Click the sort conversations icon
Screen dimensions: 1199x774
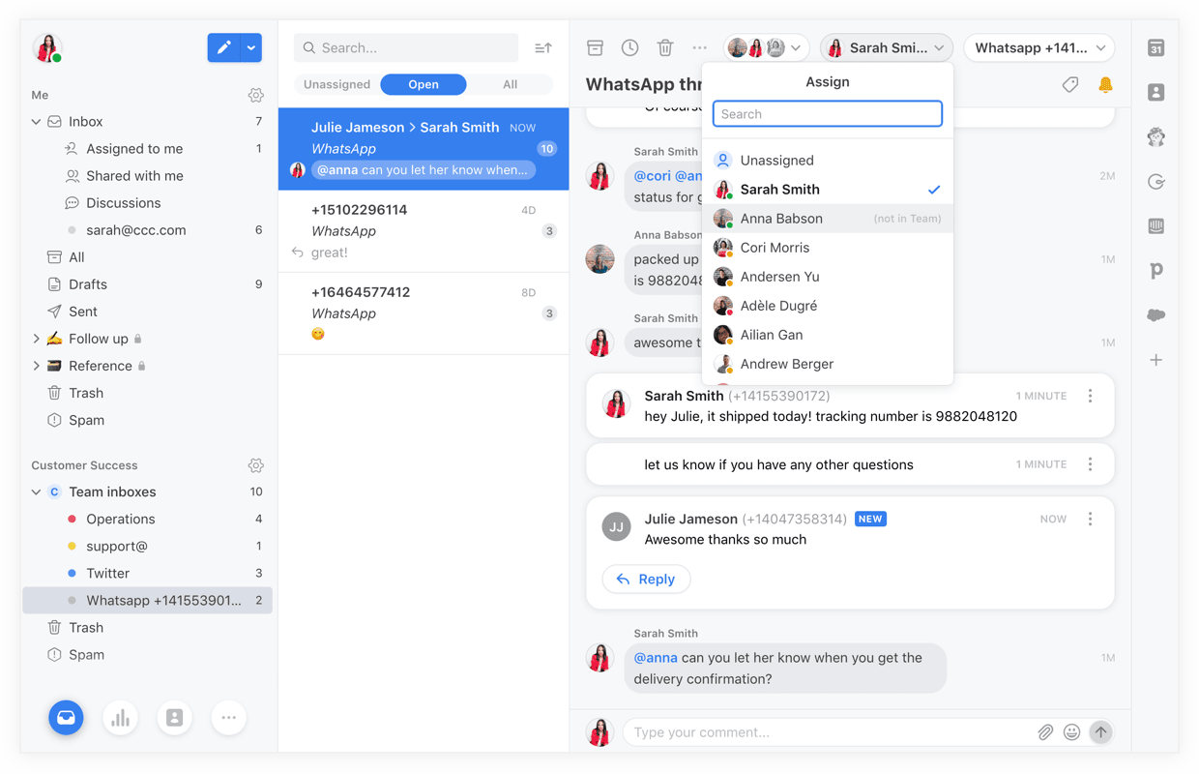tap(543, 47)
